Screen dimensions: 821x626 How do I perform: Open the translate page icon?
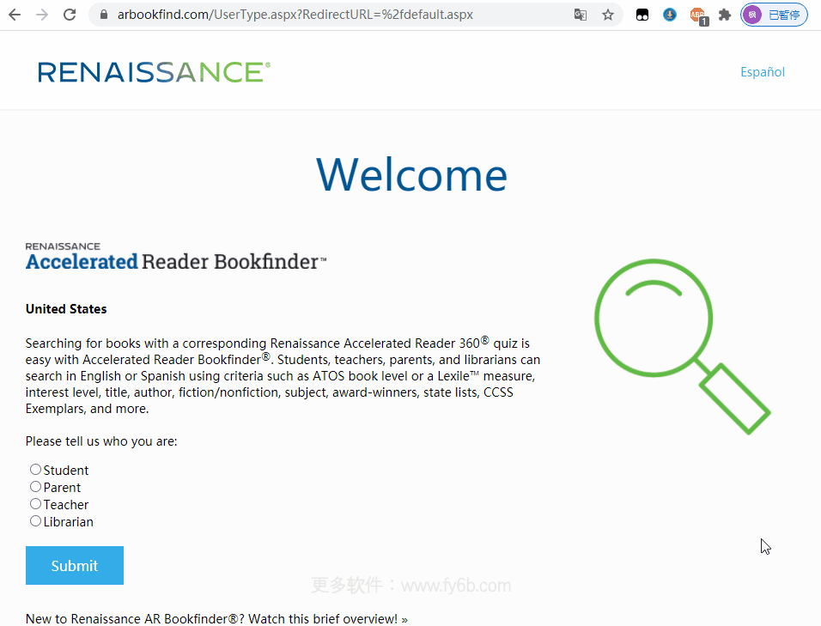click(581, 15)
